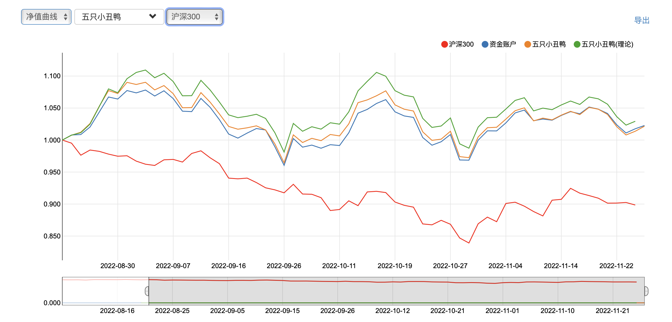Toggle the 资金账户 blue legend marker

[485, 44]
